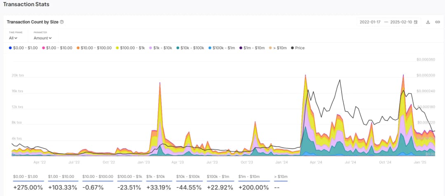Open the calendar date picker icon

click(x=416, y=22)
